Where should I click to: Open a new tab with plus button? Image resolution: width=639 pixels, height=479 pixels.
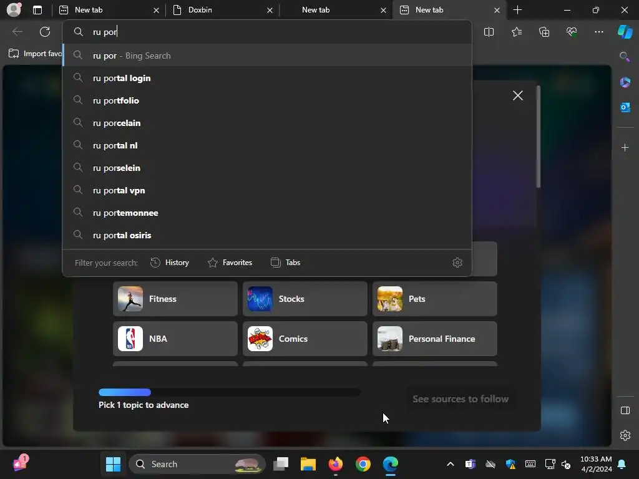point(517,10)
